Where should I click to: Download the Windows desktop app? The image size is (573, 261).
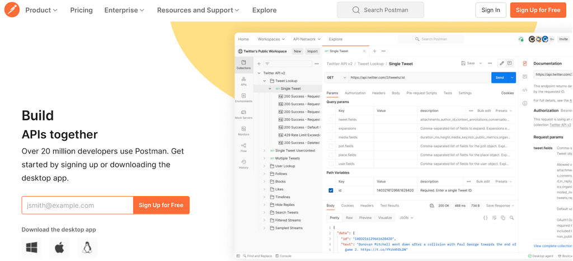click(31, 248)
